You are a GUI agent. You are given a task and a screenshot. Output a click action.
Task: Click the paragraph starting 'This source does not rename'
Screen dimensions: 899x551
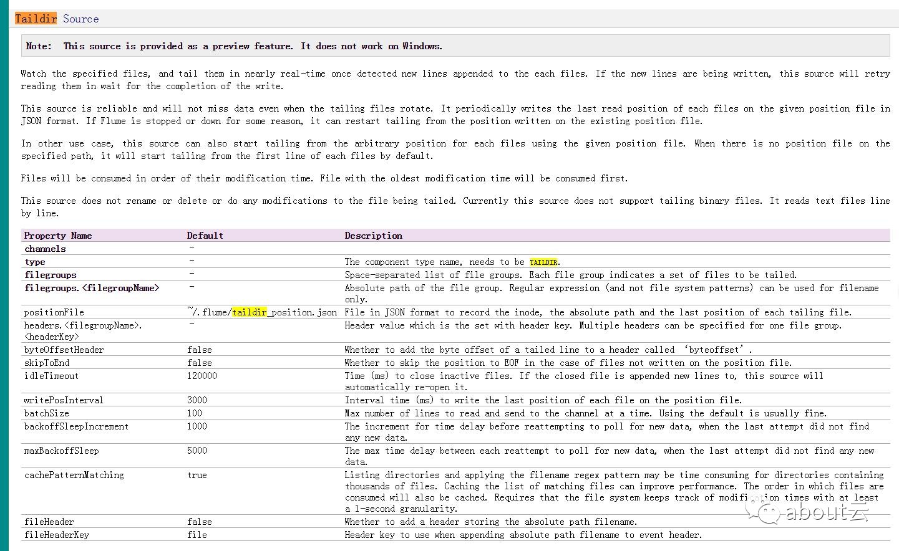point(455,207)
